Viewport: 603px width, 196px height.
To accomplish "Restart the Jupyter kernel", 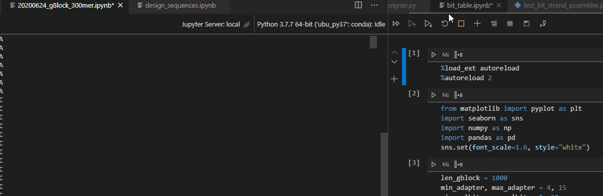I will coord(445,23).
